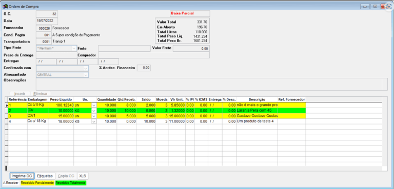Click the Cx c/ 18 Kg cell
Viewport: 394px width, 189px height.
37,121
